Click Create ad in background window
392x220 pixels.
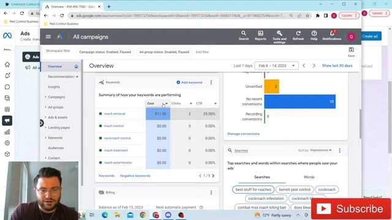(370, 36)
